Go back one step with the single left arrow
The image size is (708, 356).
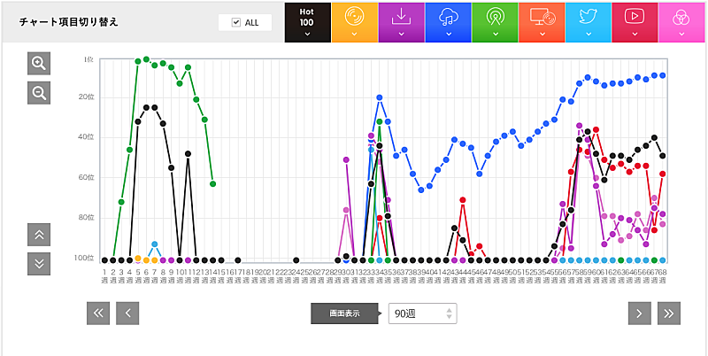tap(127, 313)
